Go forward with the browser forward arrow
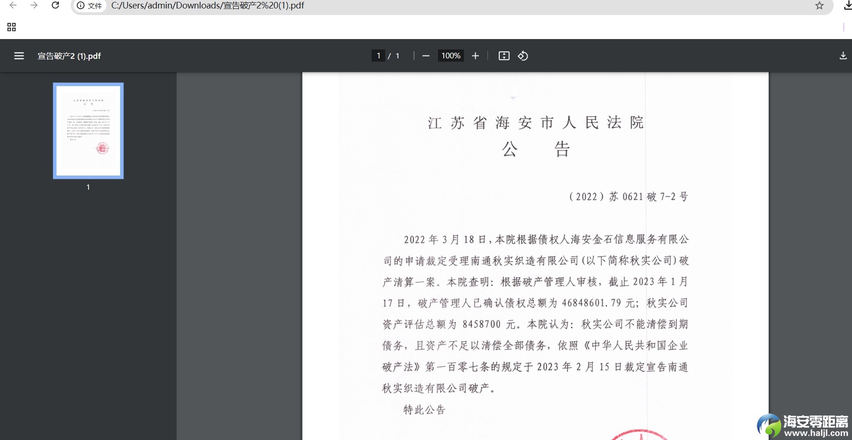Image resolution: width=852 pixels, height=440 pixels. click(34, 5)
